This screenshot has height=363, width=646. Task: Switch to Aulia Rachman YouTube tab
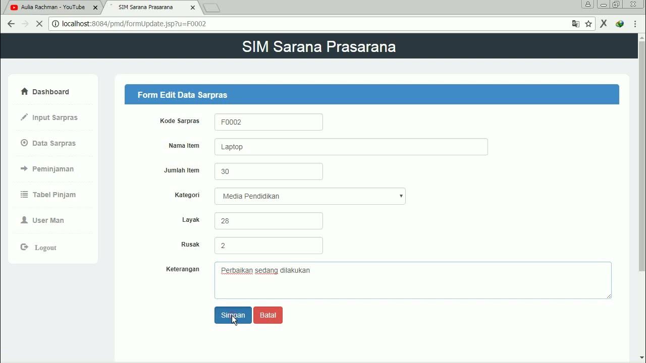click(52, 8)
